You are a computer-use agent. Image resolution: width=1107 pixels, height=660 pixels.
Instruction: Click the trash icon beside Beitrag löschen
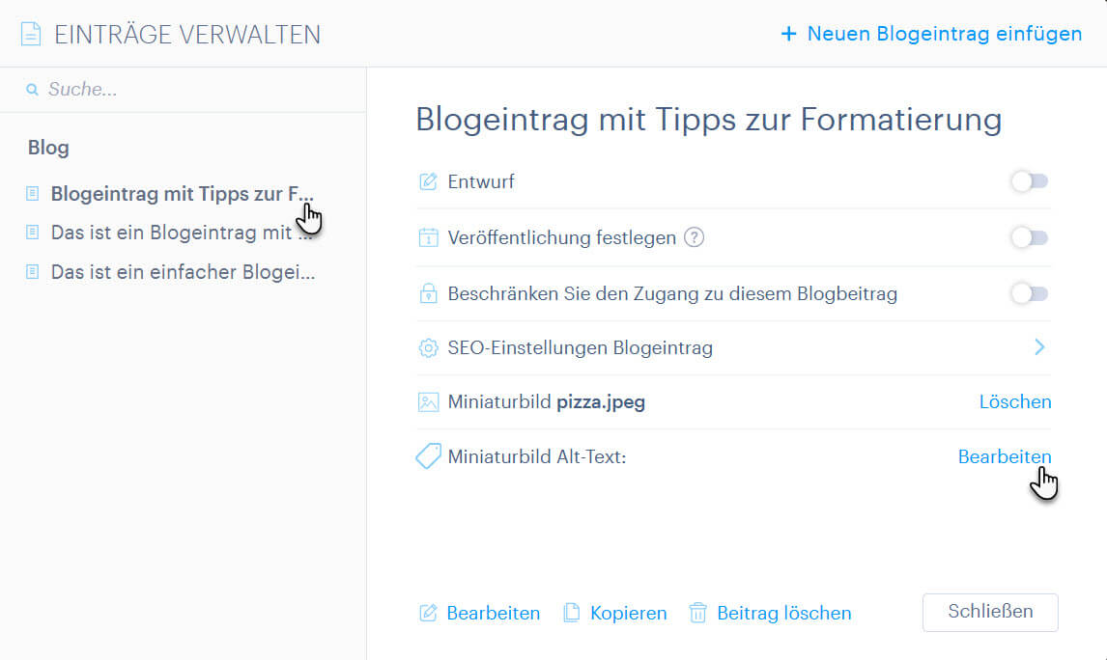click(697, 613)
